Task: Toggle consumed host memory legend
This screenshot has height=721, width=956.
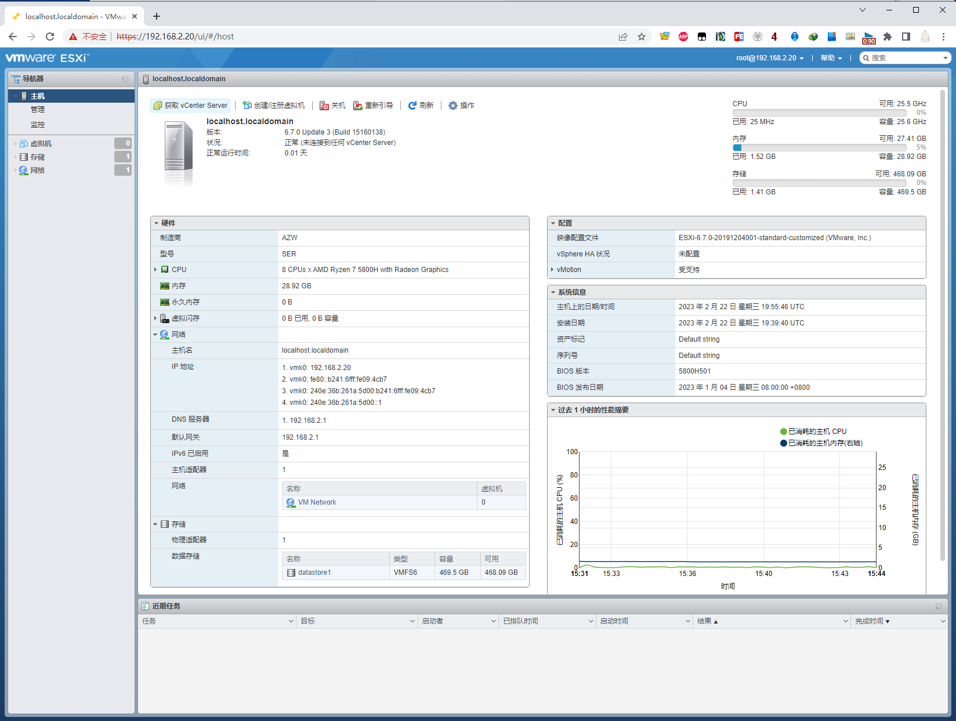Action: pyautogui.click(x=821, y=443)
